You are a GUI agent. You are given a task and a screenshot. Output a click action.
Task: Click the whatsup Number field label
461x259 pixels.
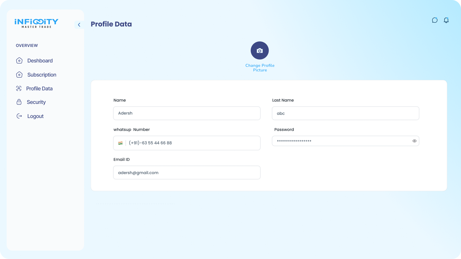[132, 129]
